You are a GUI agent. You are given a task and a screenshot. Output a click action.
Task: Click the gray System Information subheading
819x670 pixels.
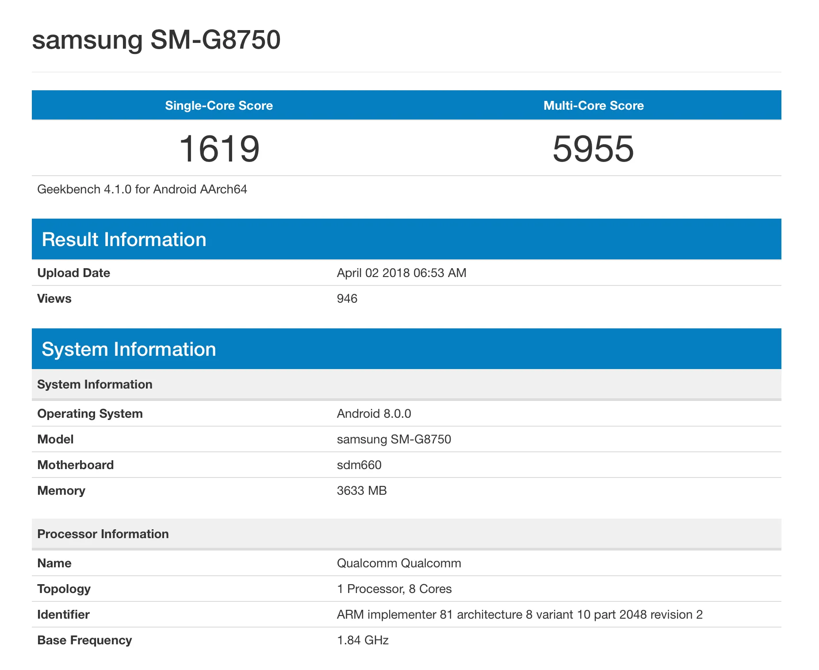(406, 384)
